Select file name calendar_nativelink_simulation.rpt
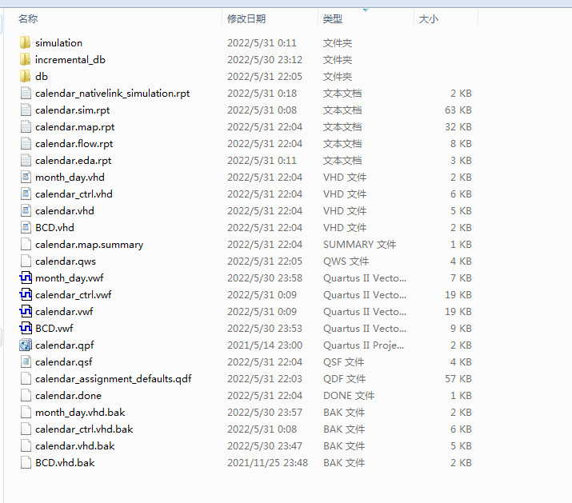 (112, 94)
